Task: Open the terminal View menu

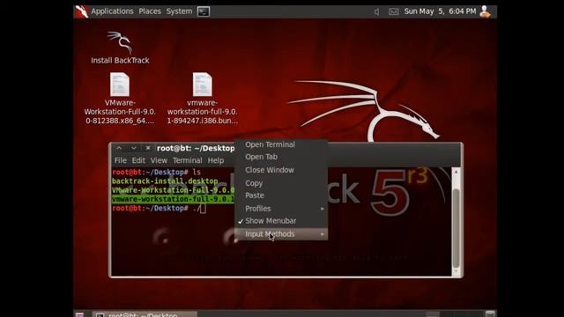Action: tap(159, 160)
